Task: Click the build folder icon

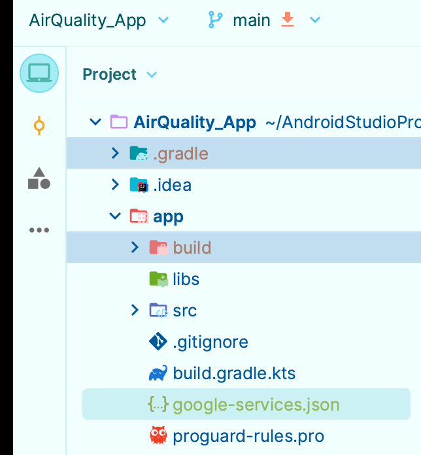Action: [158, 248]
